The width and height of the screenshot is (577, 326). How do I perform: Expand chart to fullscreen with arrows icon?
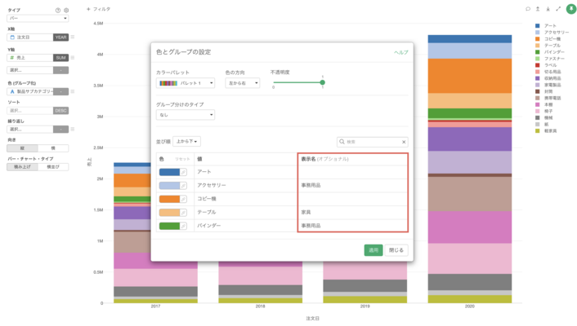[x=558, y=9]
